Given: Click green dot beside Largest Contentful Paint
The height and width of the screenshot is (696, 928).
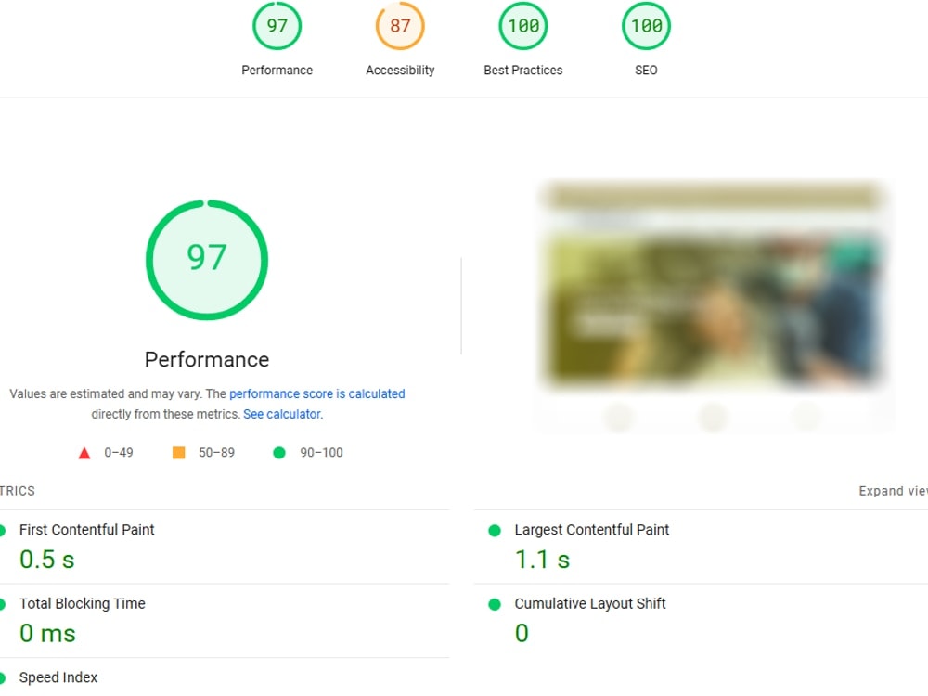Looking at the screenshot, I should pos(495,531).
